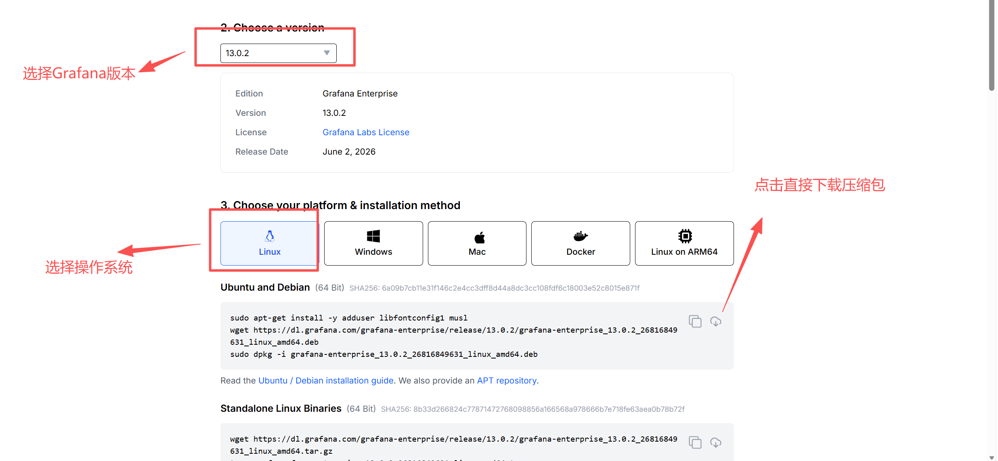Open the Ubuntu / Debian installation guide link
The width and height of the screenshot is (998, 461).
326,381
